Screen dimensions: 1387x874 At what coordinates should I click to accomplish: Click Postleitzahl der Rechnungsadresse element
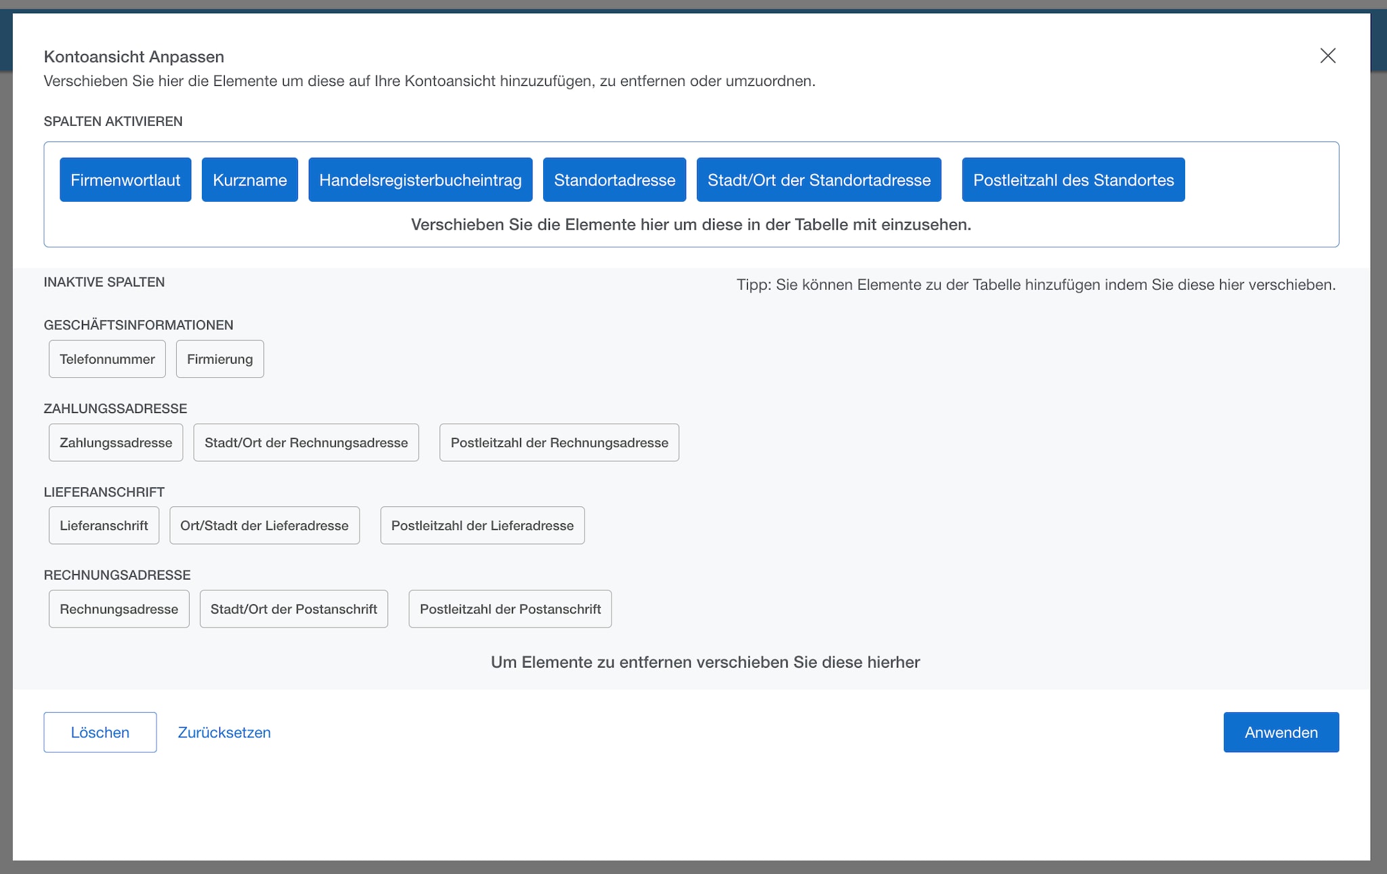(x=559, y=442)
